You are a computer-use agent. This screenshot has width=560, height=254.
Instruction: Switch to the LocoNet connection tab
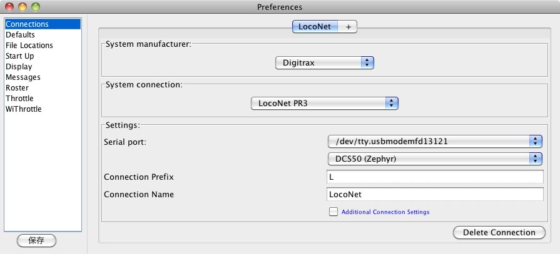tap(315, 27)
